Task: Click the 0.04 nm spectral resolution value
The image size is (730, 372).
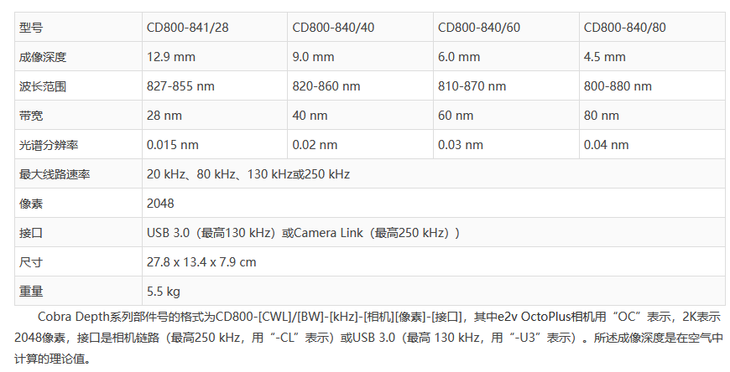Action: pyautogui.click(x=607, y=145)
